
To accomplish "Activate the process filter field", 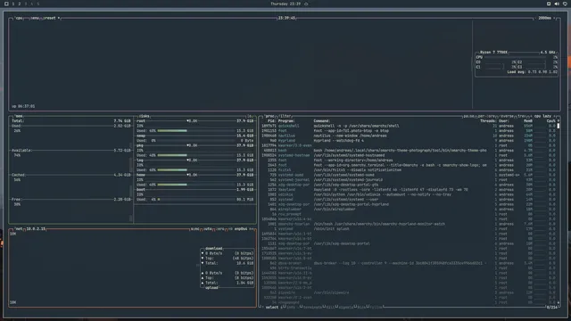I will pos(285,116).
